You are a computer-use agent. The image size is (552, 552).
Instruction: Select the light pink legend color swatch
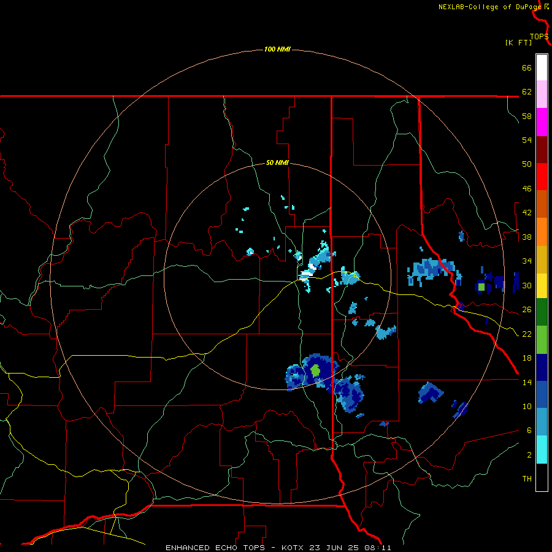(x=542, y=94)
